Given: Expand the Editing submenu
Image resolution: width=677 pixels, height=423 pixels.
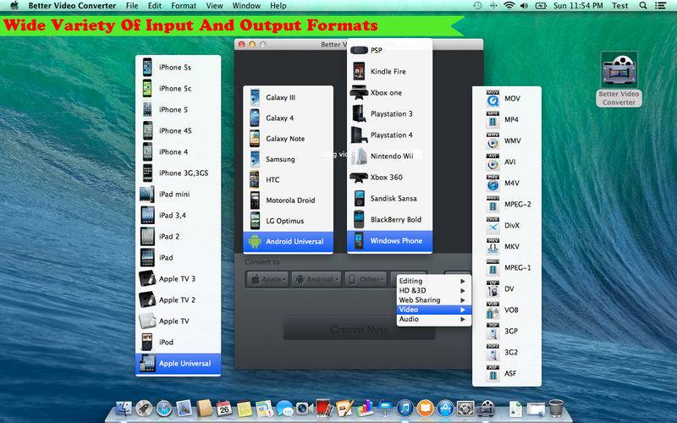Looking at the screenshot, I should point(433,281).
